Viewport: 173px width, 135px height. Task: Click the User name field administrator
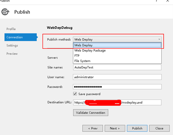point(117,77)
